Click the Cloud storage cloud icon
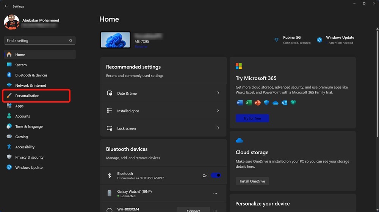The image size is (379, 212). [239, 140]
